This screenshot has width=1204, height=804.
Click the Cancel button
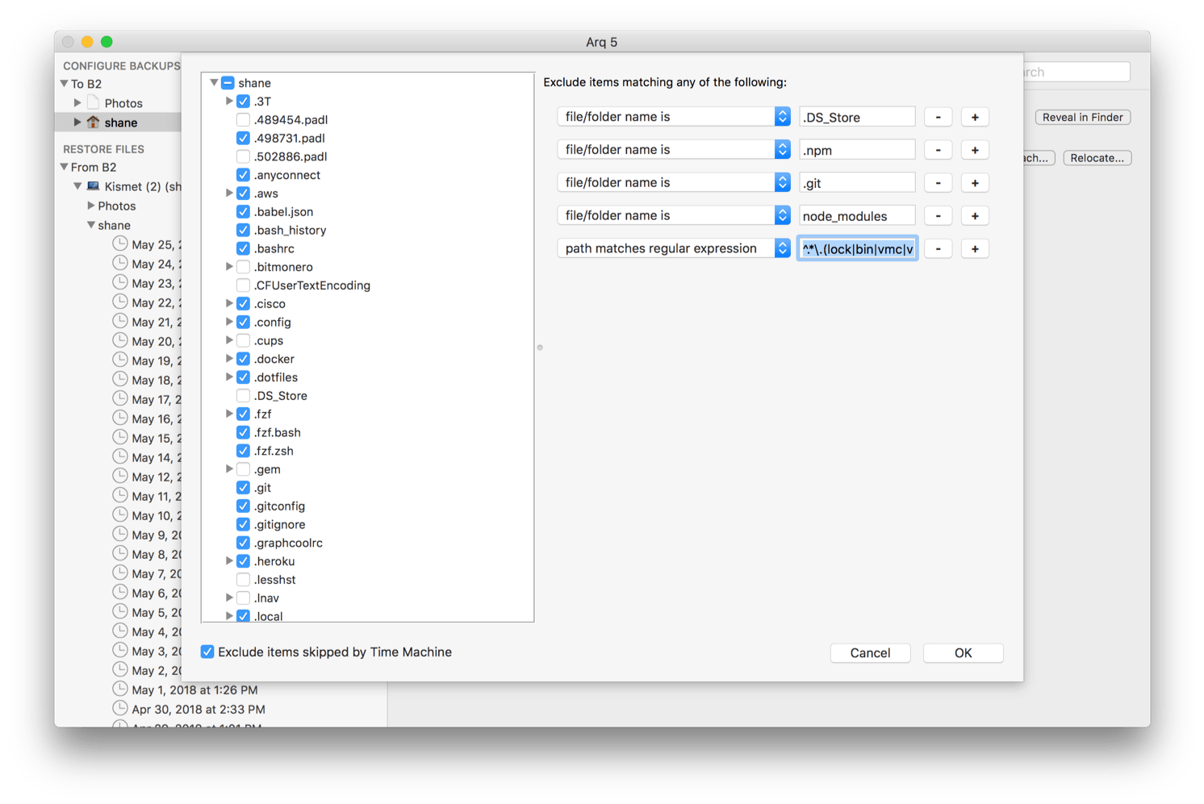click(x=870, y=652)
